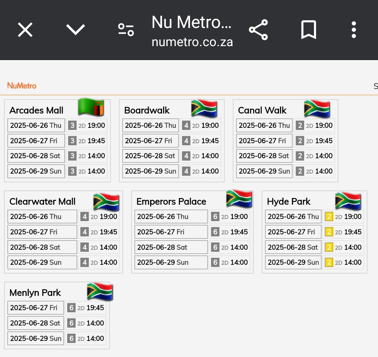Click the Boardwalk cinema heading
Viewport: 378px width, 357px height.
click(x=147, y=110)
